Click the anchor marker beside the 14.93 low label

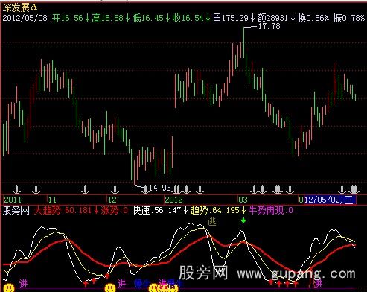click(145, 190)
